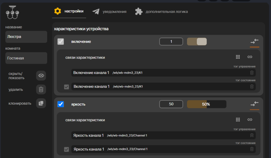Click the включение characteristic label
This screenshot has height=158, width=271.
(81, 42)
